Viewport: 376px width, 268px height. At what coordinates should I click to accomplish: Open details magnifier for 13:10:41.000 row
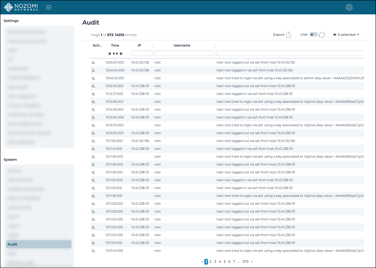[93, 251]
